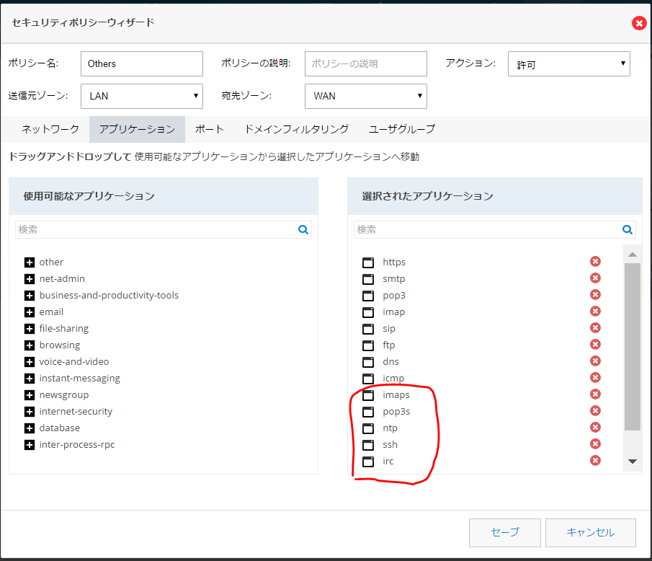Click the red remove icon beside smtp
Screen dimensions: 652x561
coord(595,278)
